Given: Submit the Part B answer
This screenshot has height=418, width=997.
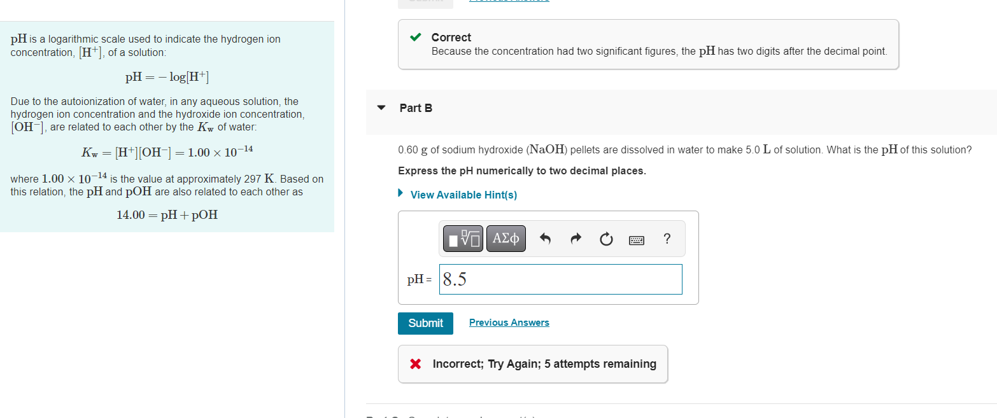Looking at the screenshot, I should click(x=425, y=323).
